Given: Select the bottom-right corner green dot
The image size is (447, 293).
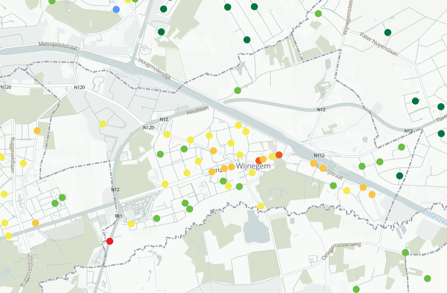Looking at the screenshot, I should click(x=427, y=278).
